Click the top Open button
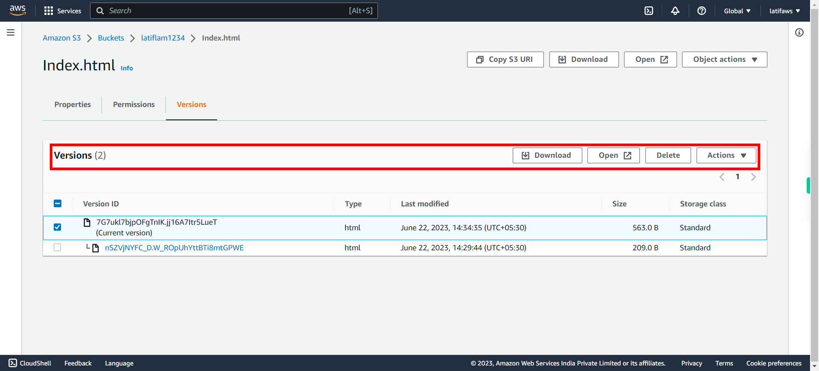 tap(650, 59)
